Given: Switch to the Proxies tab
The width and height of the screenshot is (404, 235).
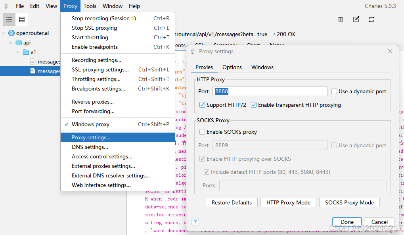Looking at the screenshot, I should 204,67.
